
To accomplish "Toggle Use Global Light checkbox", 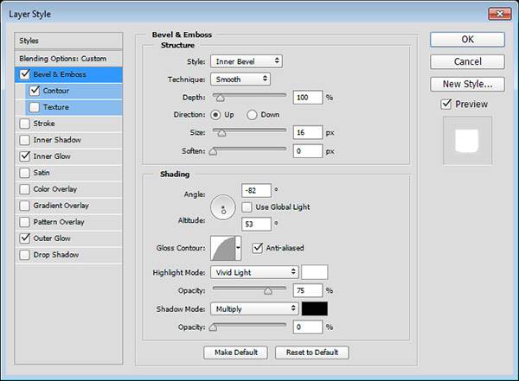I will coord(247,207).
